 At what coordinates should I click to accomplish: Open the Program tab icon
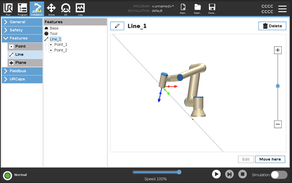click(22, 9)
